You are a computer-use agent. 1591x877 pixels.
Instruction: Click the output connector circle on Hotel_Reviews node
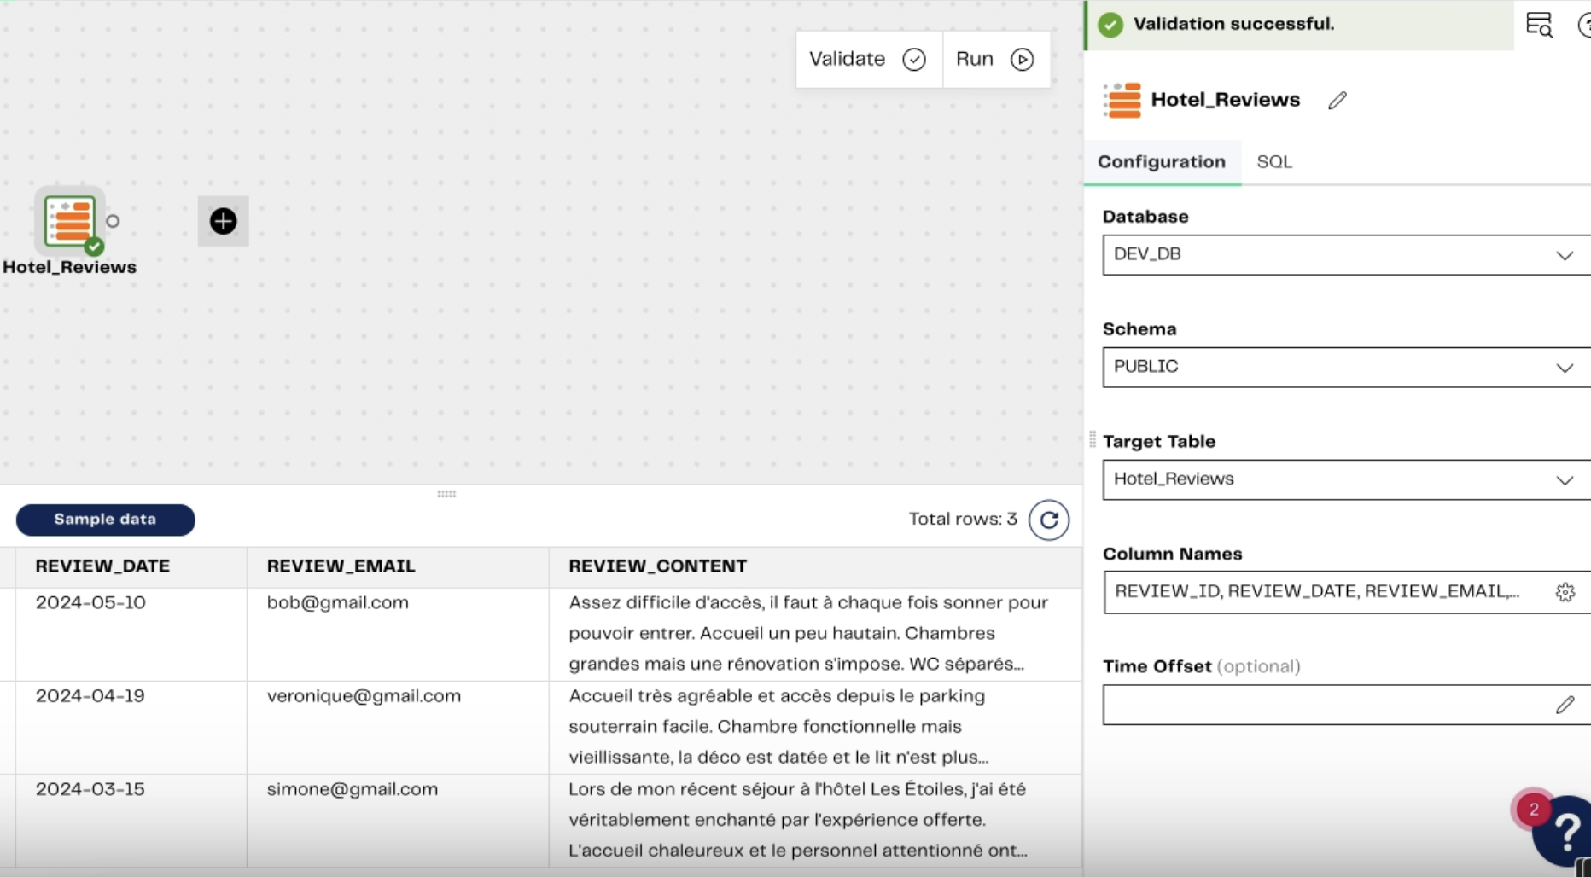point(113,222)
